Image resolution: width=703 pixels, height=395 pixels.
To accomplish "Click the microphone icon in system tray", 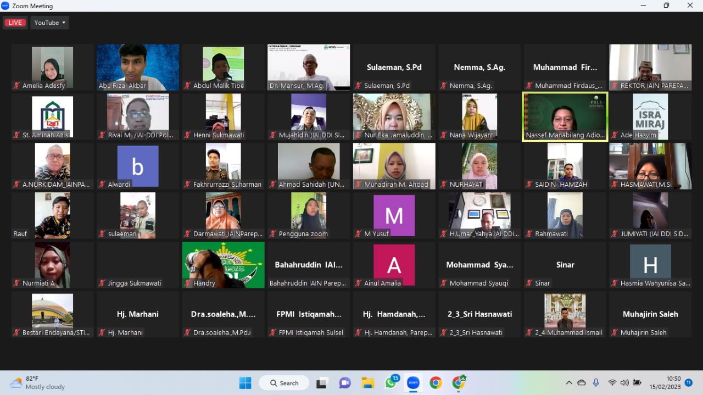I will 596,382.
